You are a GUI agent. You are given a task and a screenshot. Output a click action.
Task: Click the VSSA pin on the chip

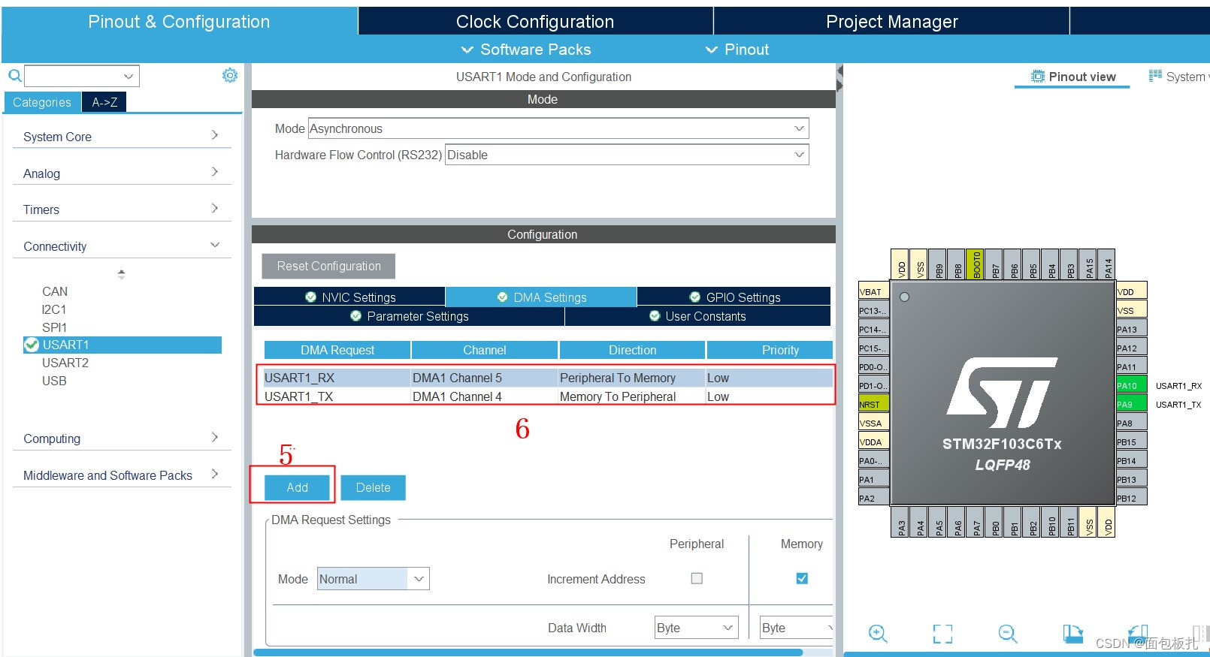873,423
